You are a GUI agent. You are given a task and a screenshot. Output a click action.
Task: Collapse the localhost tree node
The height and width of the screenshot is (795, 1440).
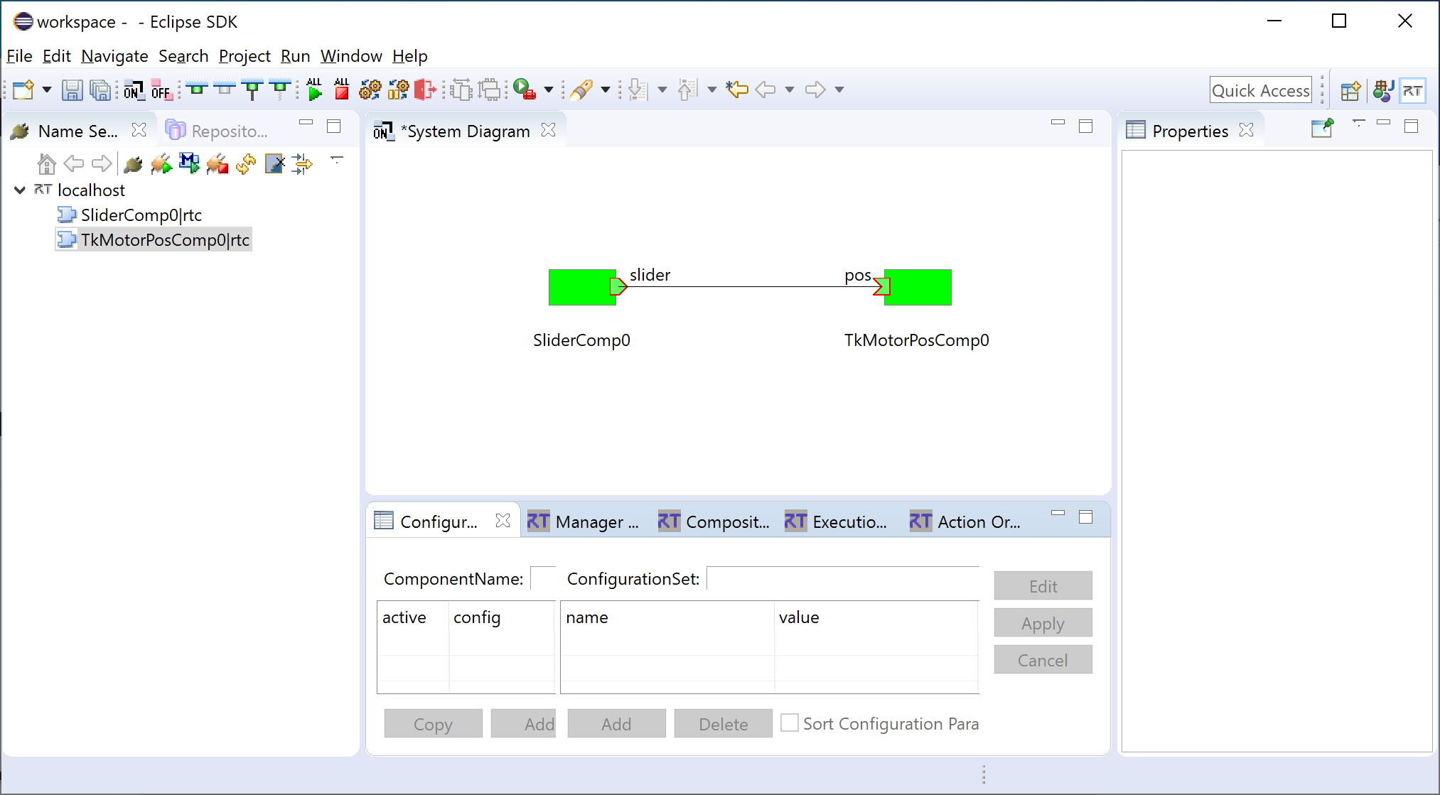tap(20, 190)
